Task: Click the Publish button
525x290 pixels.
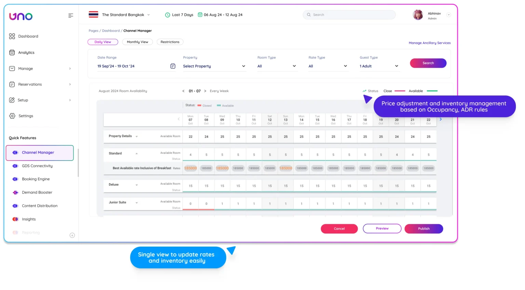Action: (423, 228)
